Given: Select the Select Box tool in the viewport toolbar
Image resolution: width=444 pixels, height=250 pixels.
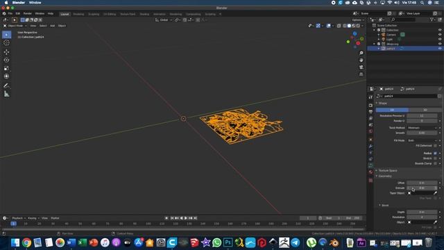Looking at the screenshot, I should (6, 35).
